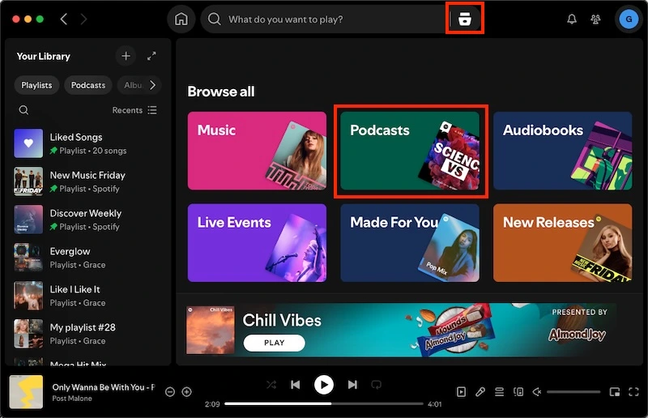
Task: Click the Your Library heading
Action: pyautogui.click(x=44, y=56)
